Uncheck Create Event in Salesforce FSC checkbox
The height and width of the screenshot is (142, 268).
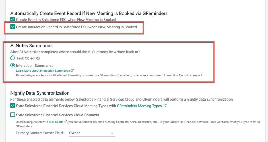pos(13,20)
